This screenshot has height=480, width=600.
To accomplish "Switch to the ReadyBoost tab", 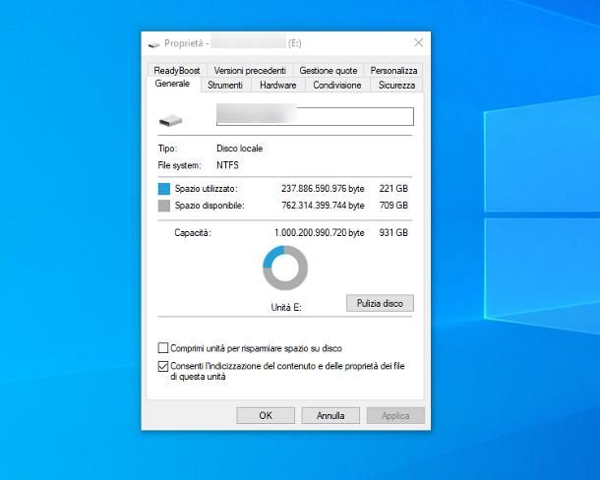I will coord(176,71).
